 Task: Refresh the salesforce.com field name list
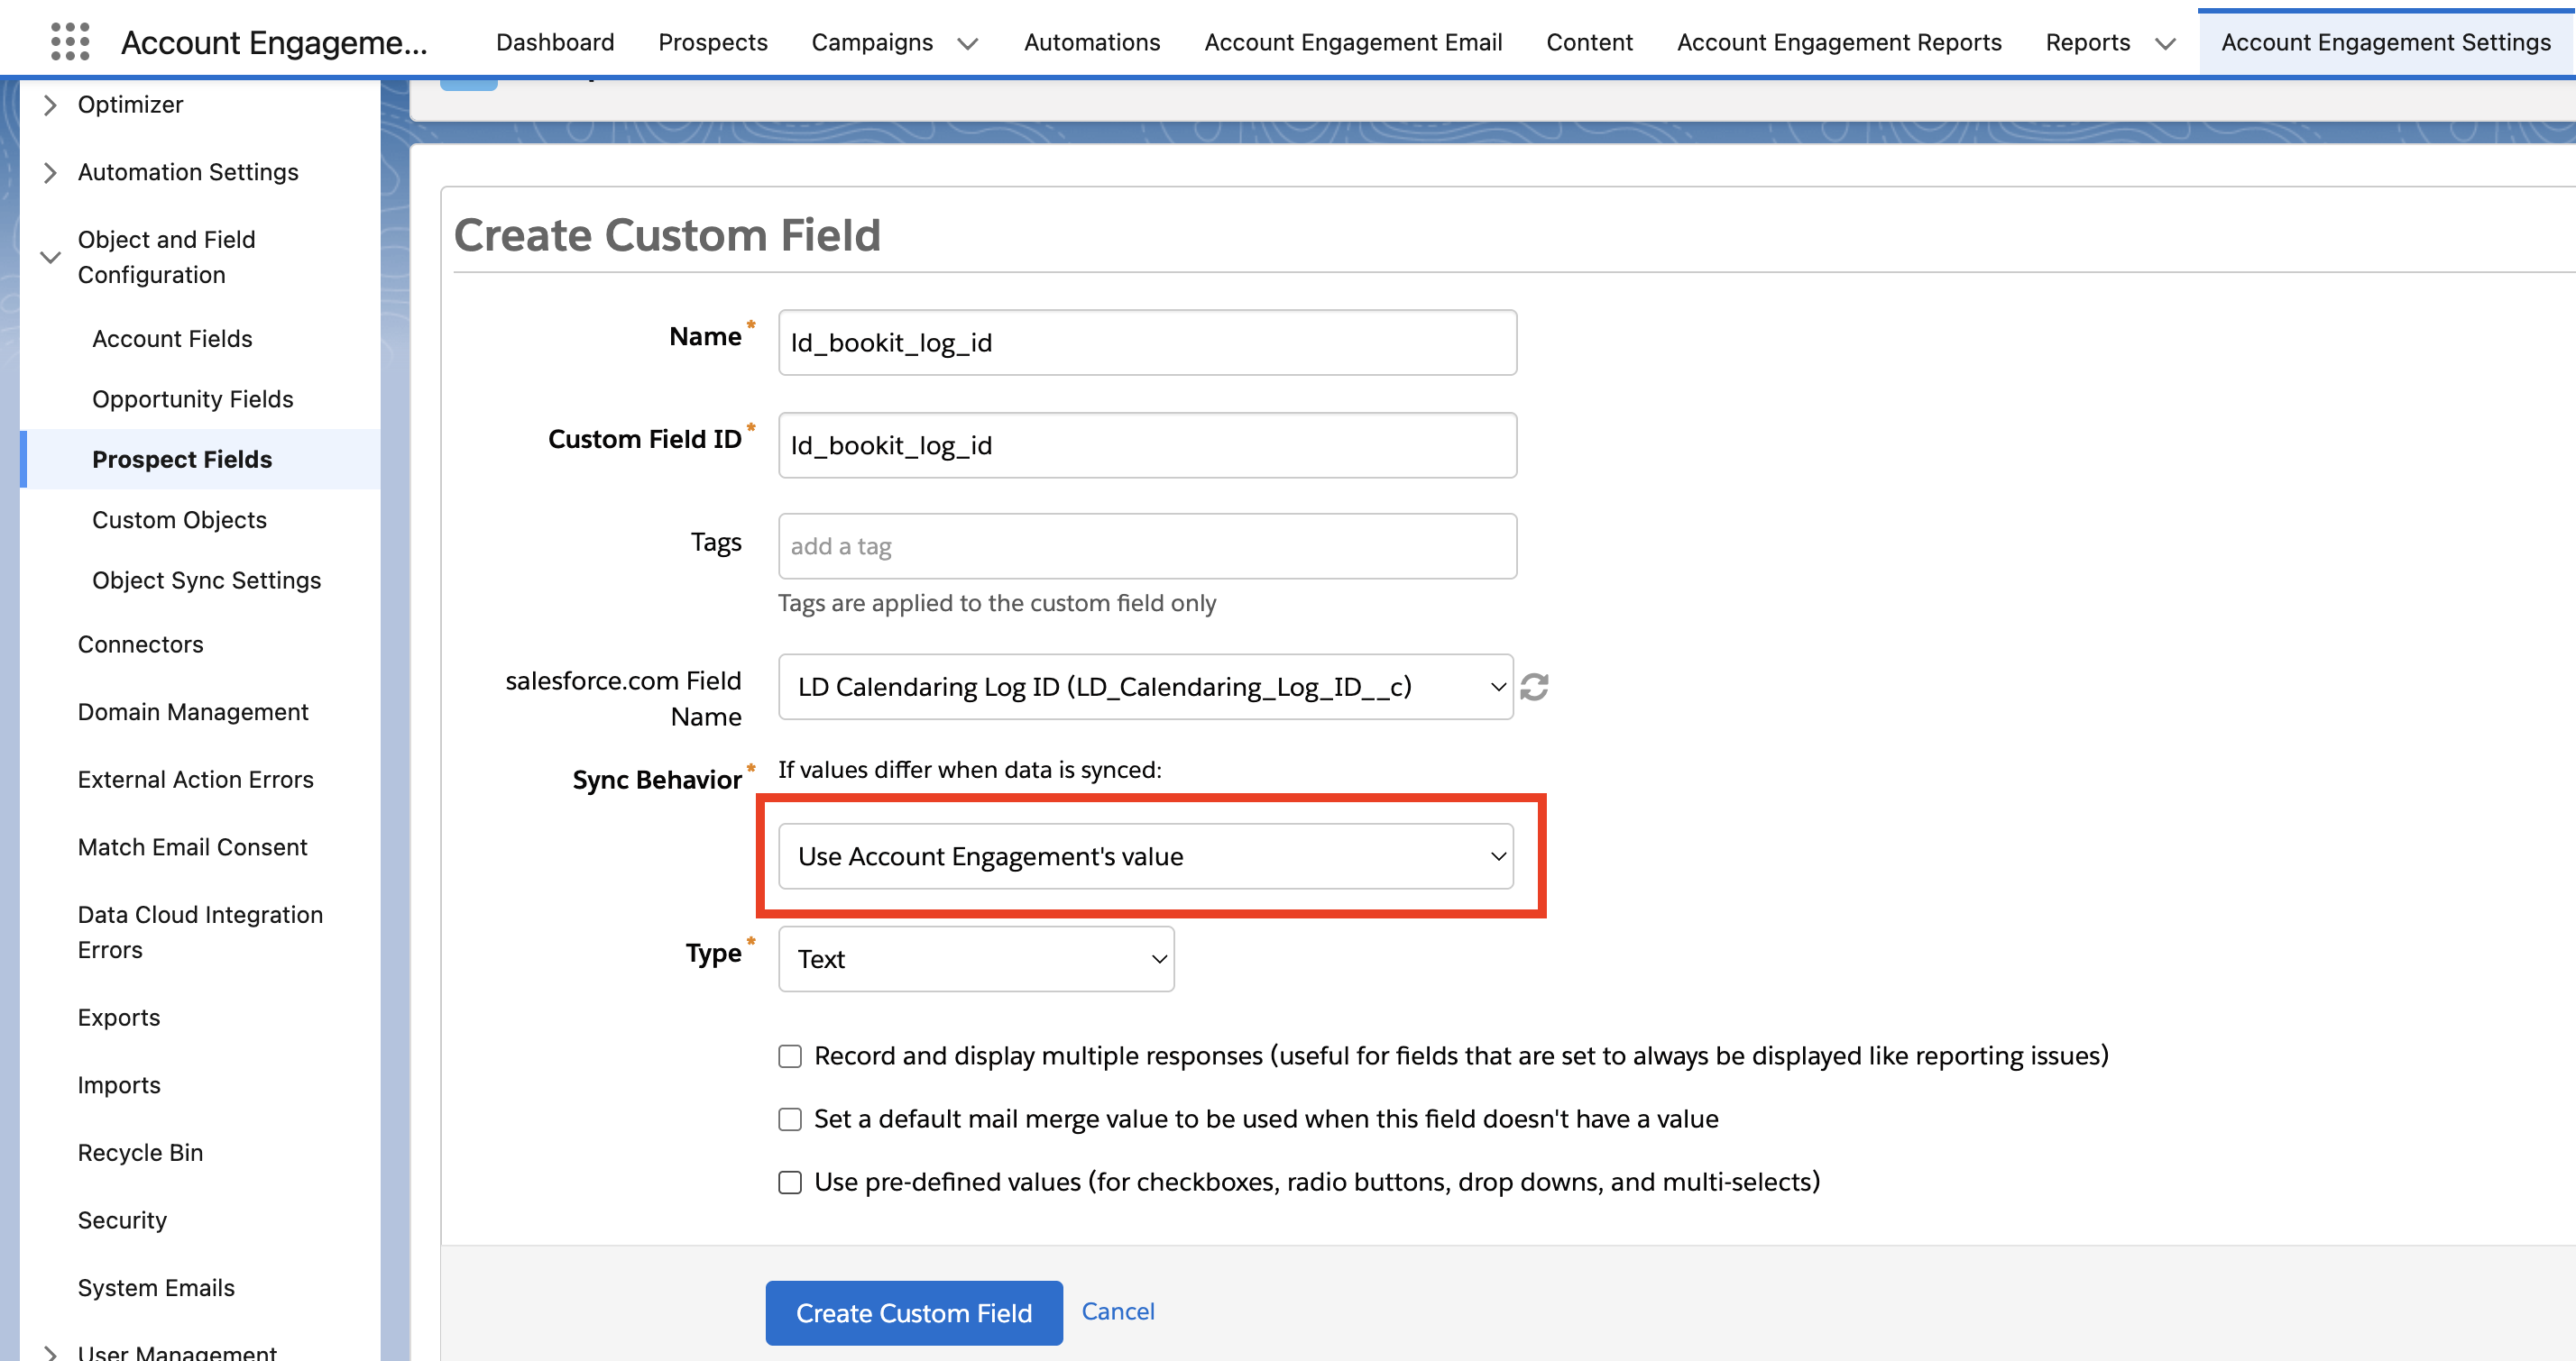(x=1536, y=687)
